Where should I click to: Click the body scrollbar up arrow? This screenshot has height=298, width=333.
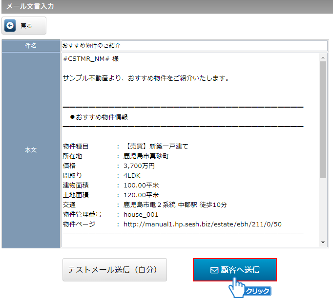point(323,57)
